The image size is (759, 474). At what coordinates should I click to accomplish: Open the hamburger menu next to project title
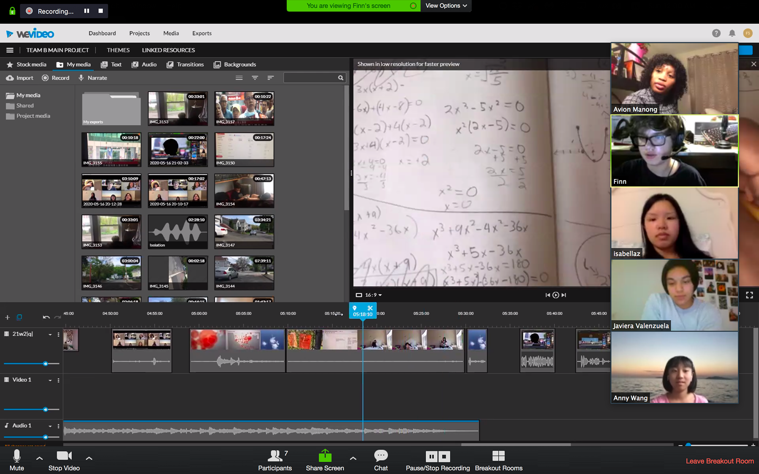(x=10, y=50)
